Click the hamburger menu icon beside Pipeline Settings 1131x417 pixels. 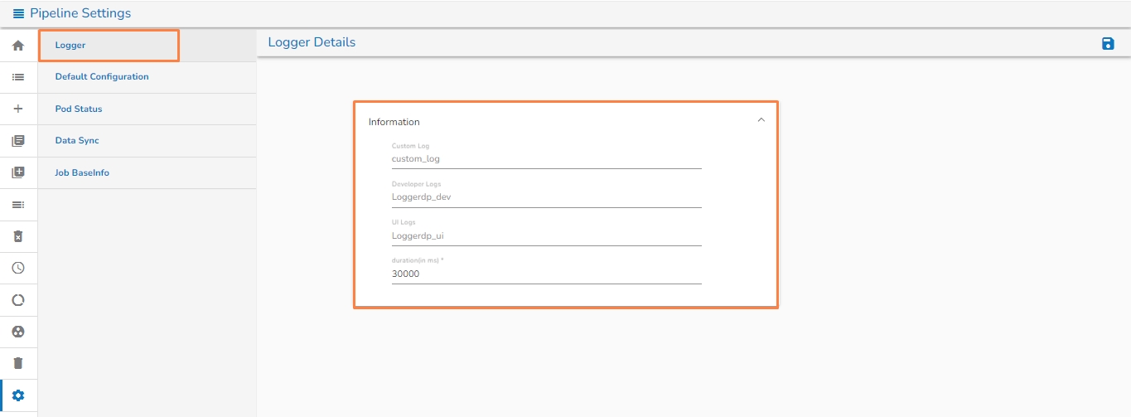pyautogui.click(x=18, y=14)
